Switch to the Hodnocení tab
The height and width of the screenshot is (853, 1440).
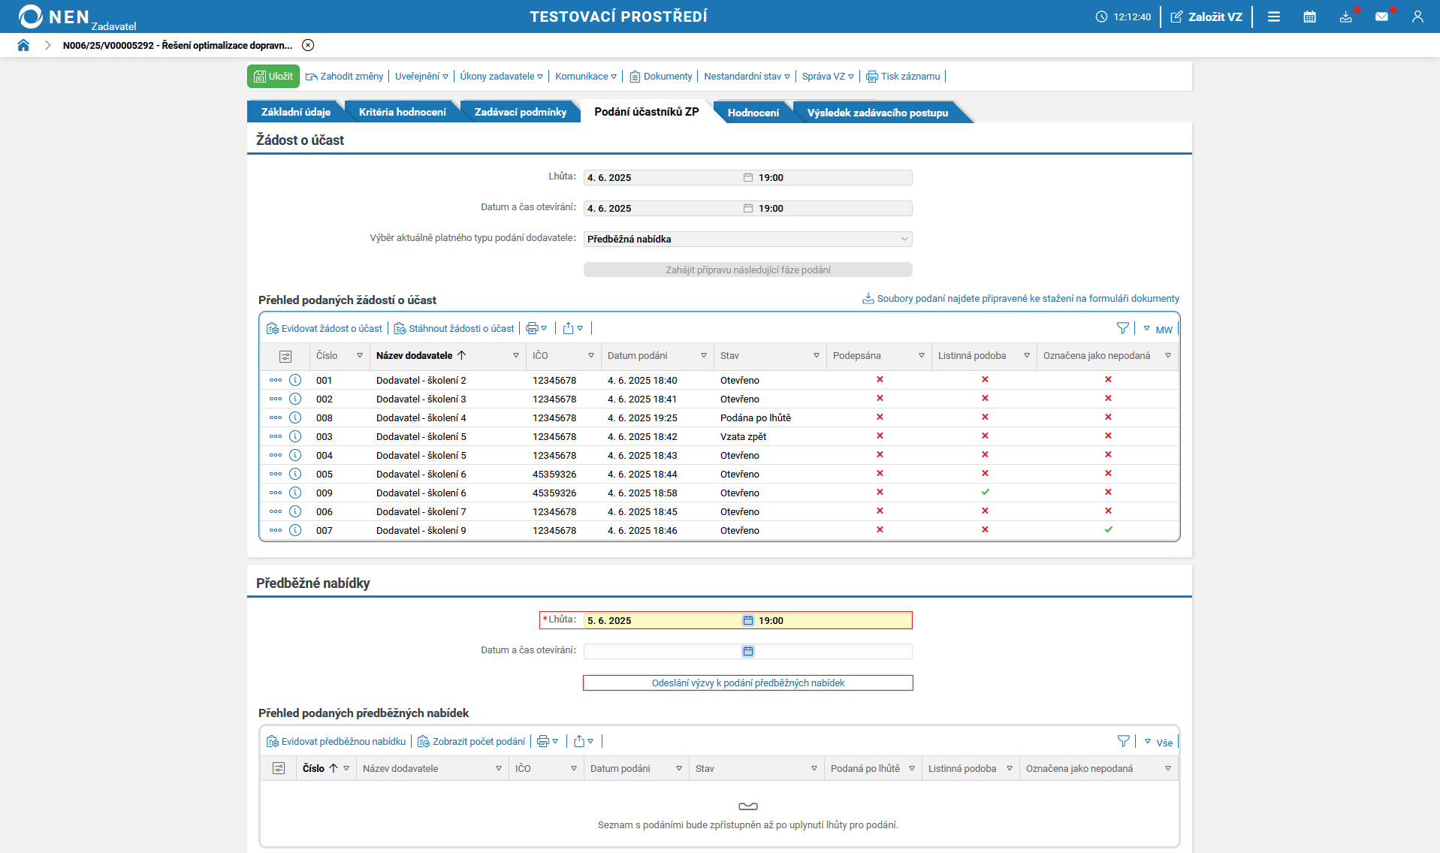coord(753,113)
